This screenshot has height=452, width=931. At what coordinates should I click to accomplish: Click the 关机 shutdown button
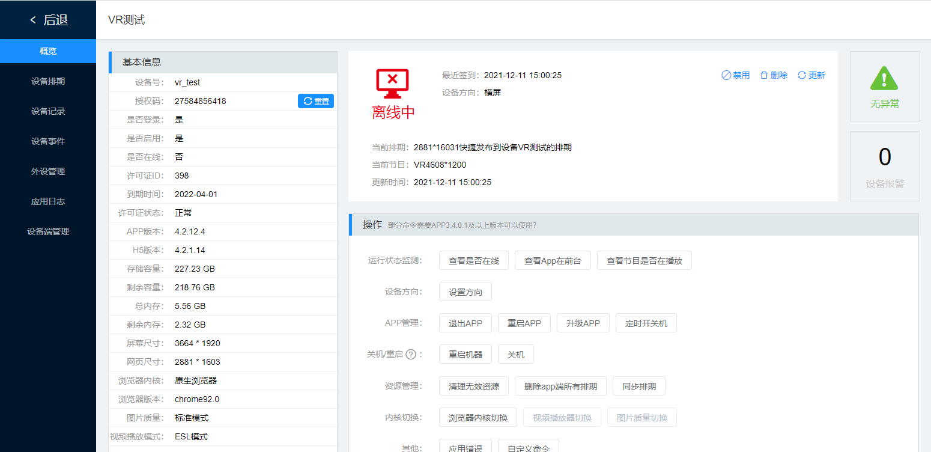[x=516, y=355]
